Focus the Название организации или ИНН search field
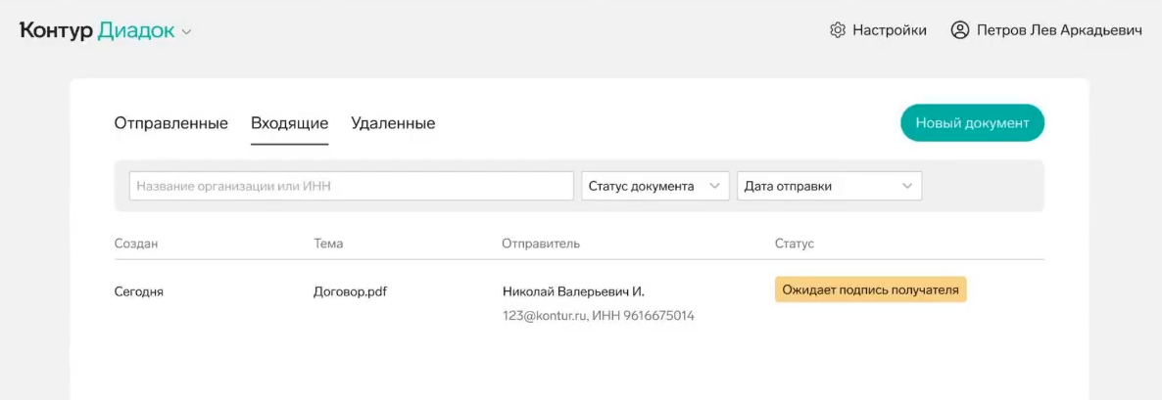 (352, 187)
